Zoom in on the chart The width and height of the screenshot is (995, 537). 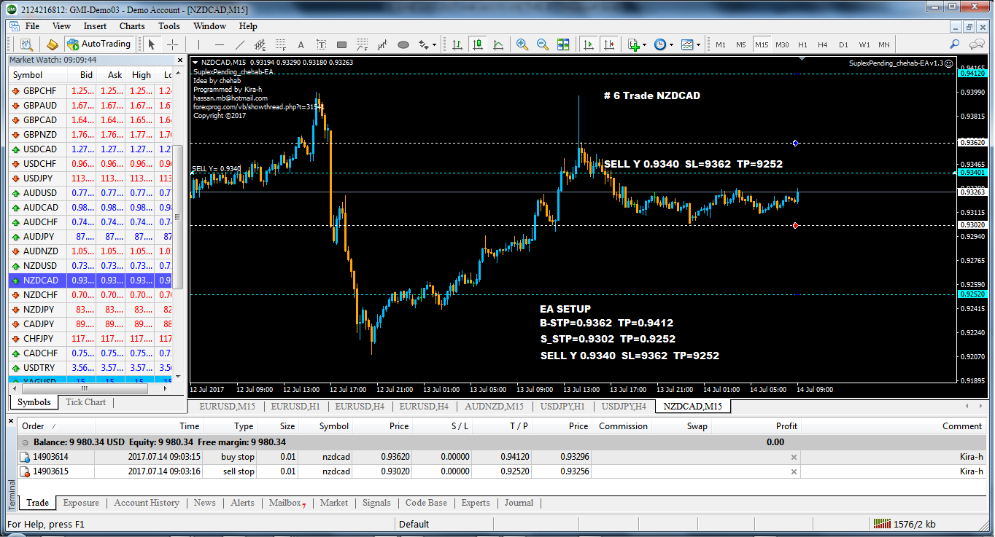[x=522, y=44]
